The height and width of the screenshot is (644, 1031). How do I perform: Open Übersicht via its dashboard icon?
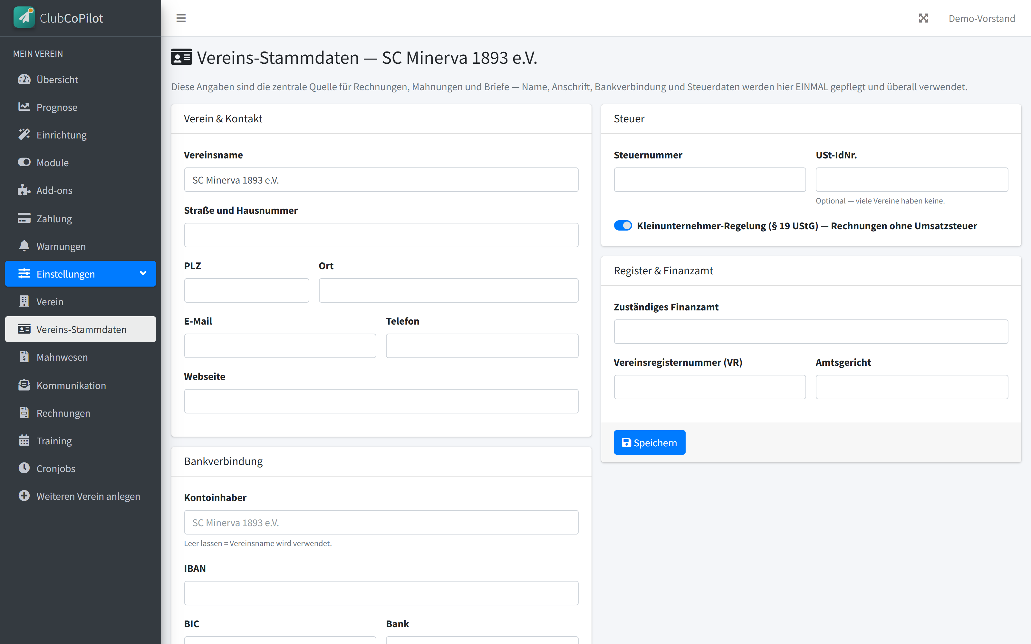click(24, 79)
